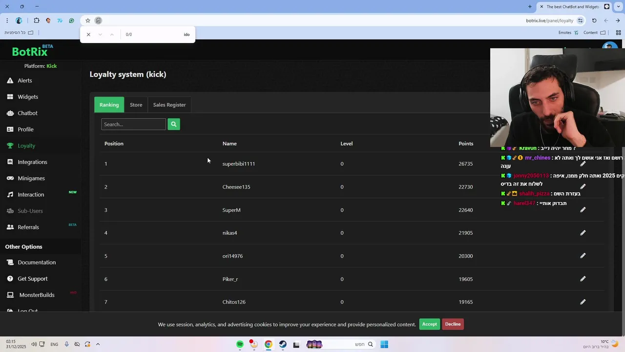Viewport: 625px width, 352px height.
Task: Open Spotify from the taskbar
Action: click(240, 344)
